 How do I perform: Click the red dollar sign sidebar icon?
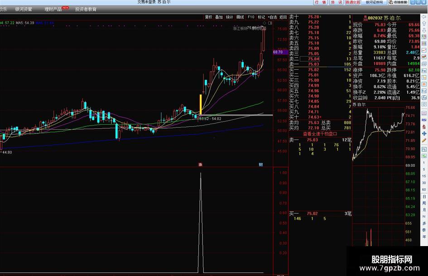(x=424, y=127)
